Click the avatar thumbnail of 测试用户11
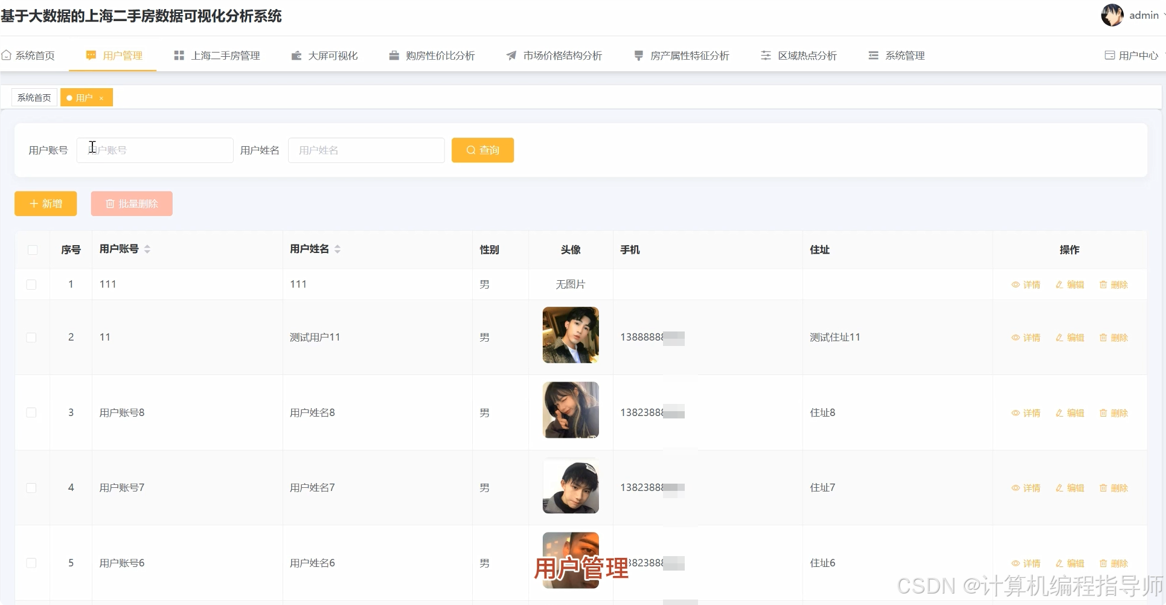Image resolution: width=1166 pixels, height=605 pixels. click(x=570, y=335)
